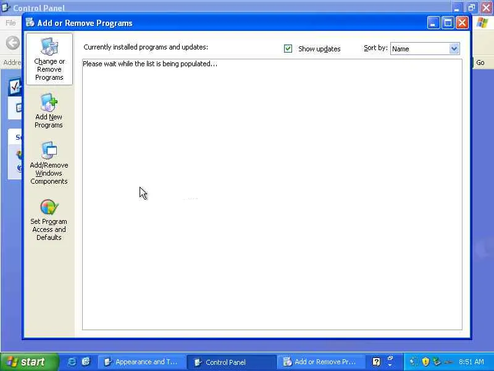Click Go button in Control Panel address bar
494x371 pixels.
(480, 62)
